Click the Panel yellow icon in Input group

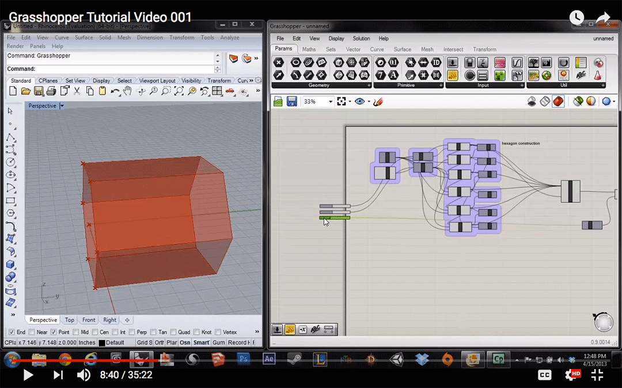pos(453,75)
